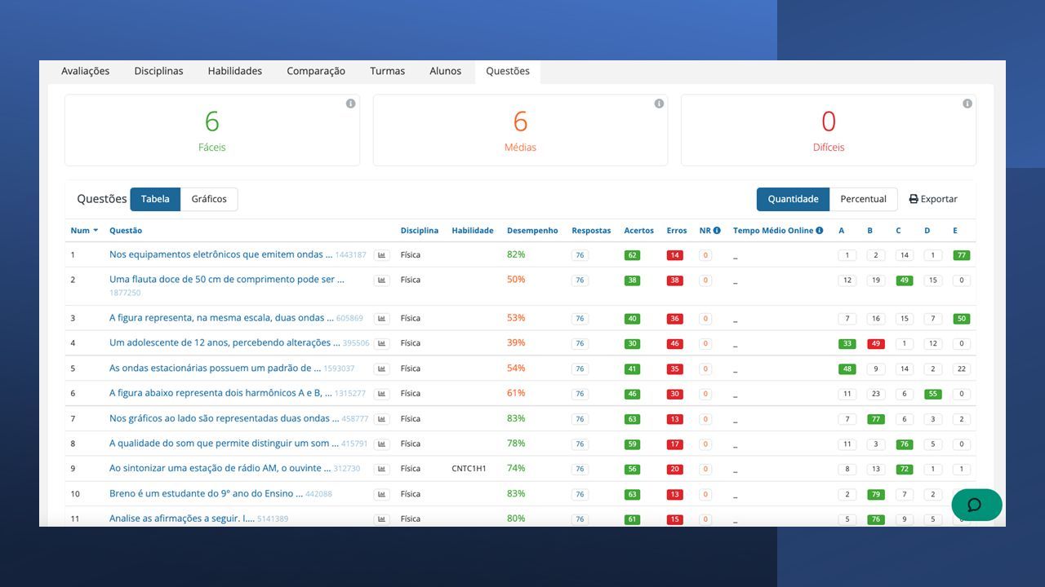This screenshot has width=1045, height=587.
Task: Click the Fáceis summary card
Action: click(212, 130)
